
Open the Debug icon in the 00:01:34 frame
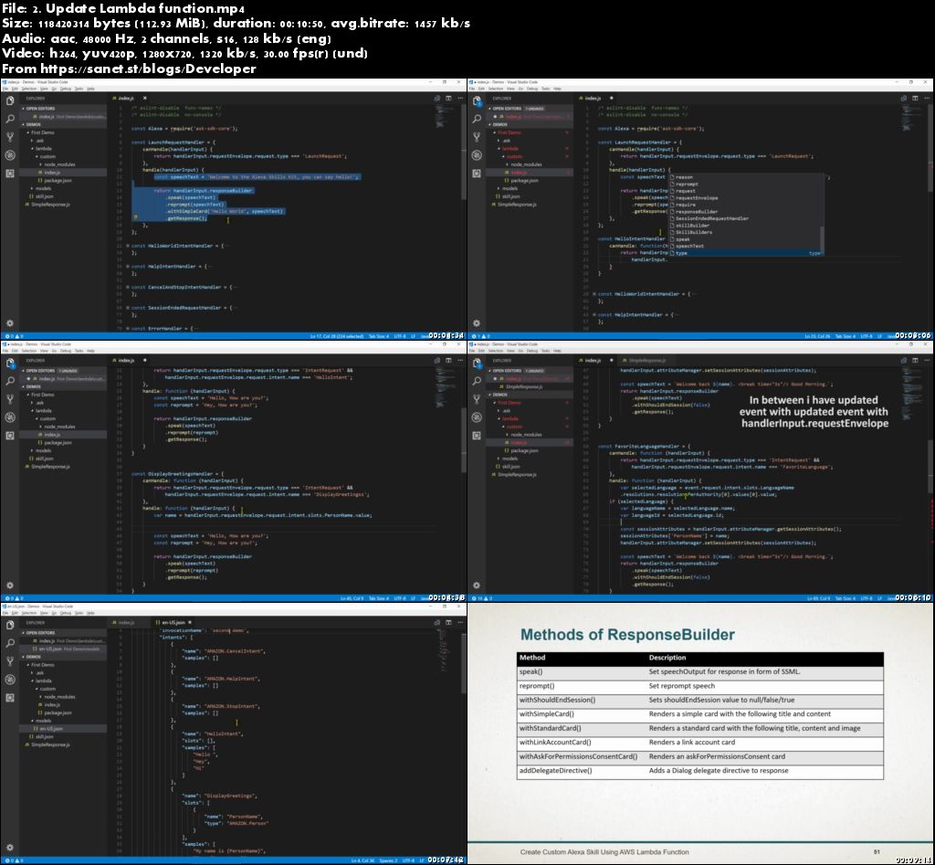10,155
